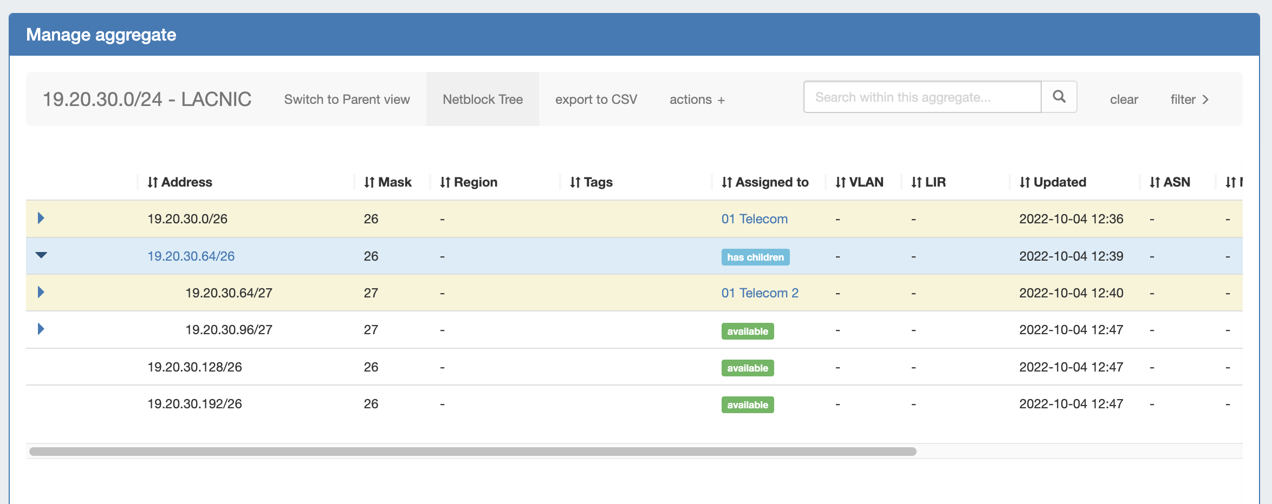Switch to the Netblock Tree tab

coord(482,100)
